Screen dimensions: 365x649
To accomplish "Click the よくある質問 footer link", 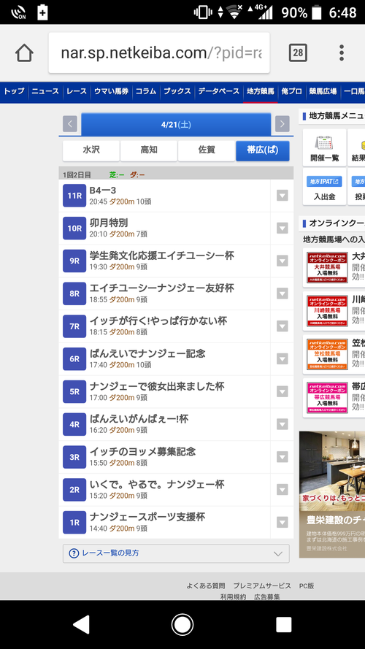I will pos(206,585).
